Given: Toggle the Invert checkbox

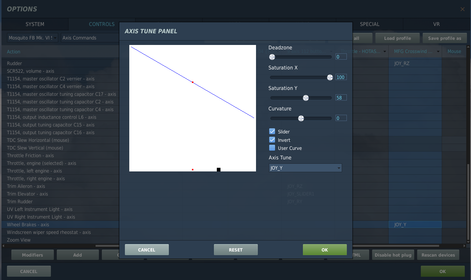Looking at the screenshot, I should tap(272, 140).
